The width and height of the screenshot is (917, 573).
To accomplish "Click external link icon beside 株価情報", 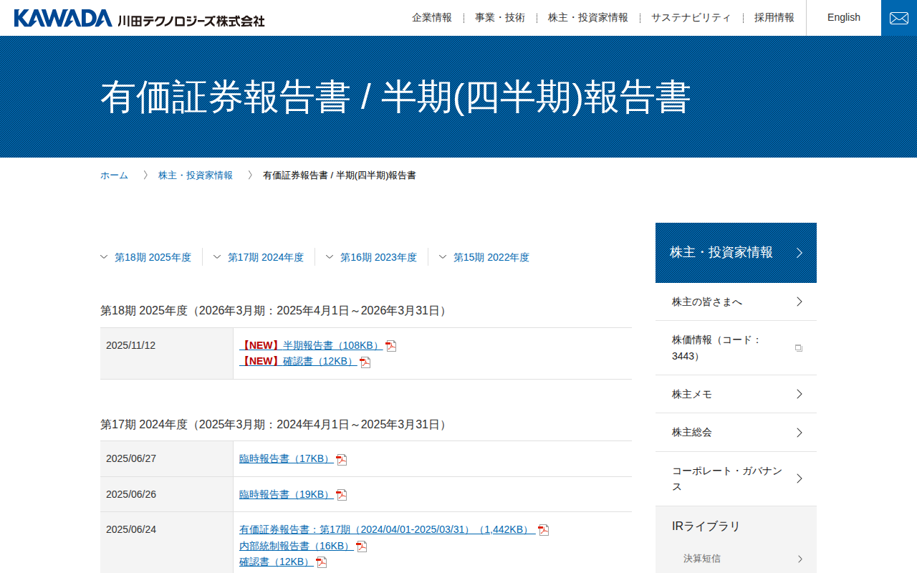I will [799, 348].
